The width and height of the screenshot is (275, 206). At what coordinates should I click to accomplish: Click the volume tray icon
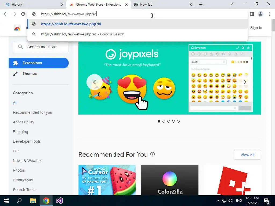230,201
